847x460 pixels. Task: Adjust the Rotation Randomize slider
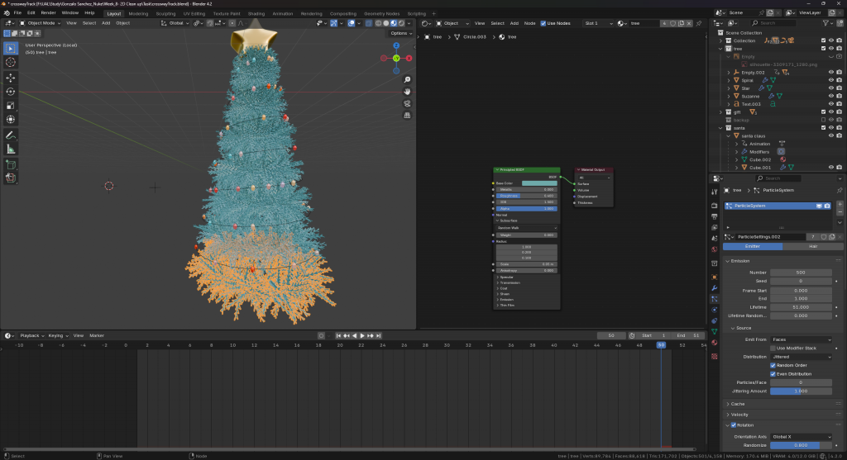click(801, 445)
